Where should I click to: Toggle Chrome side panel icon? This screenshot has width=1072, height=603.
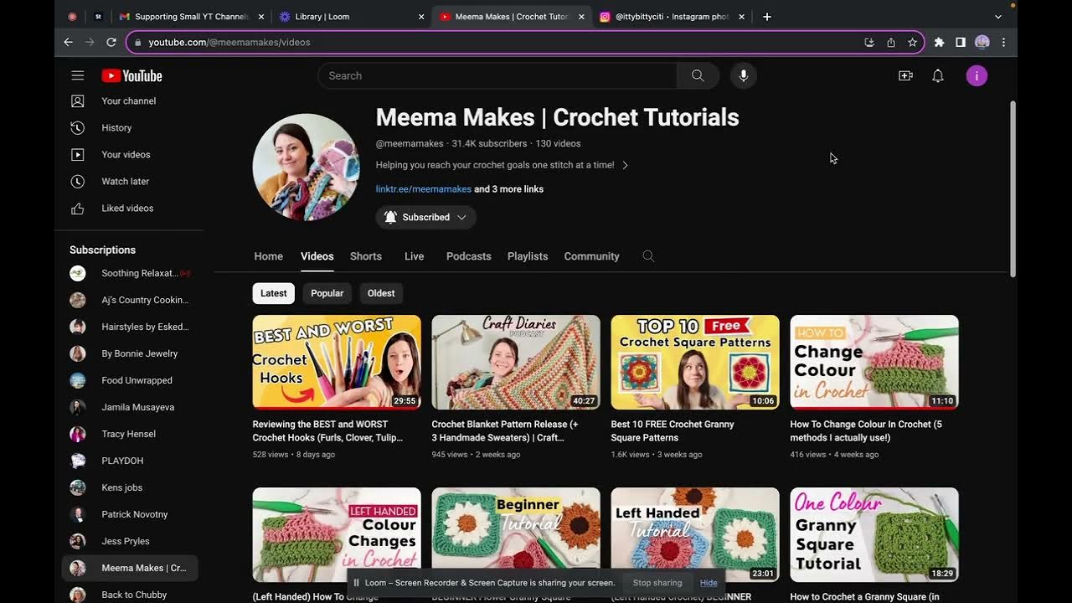pyautogui.click(x=961, y=42)
